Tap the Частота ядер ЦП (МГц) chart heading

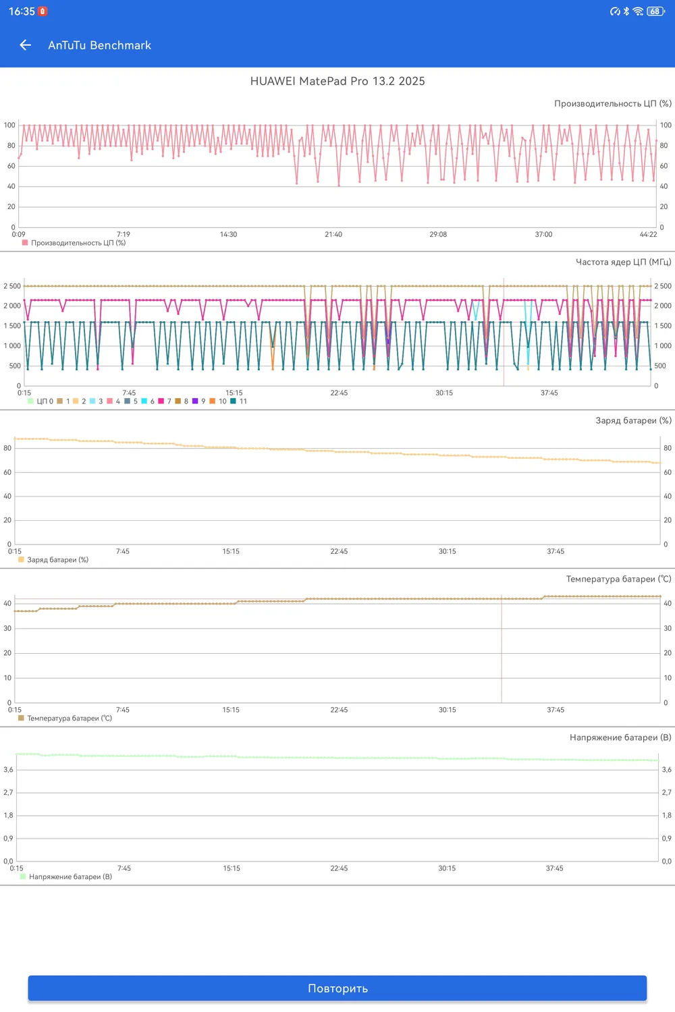(x=624, y=262)
